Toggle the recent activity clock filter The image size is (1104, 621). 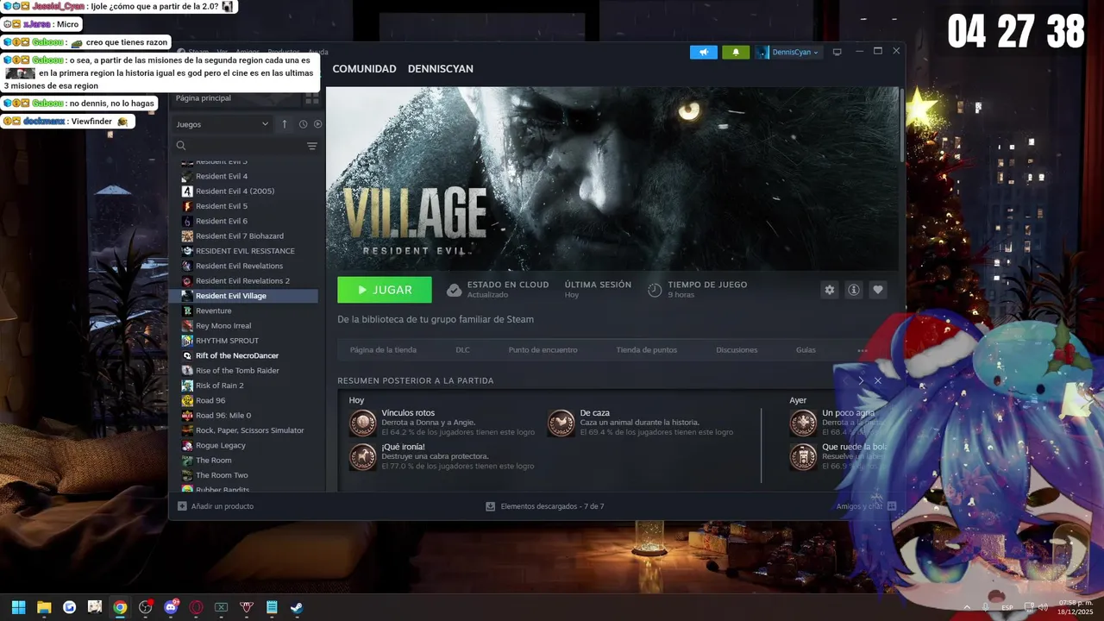click(x=304, y=124)
